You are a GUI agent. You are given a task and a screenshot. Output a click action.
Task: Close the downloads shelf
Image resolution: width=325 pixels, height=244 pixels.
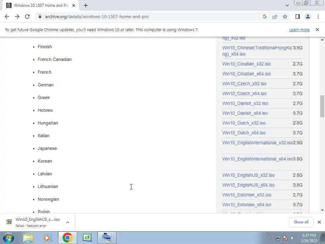(x=319, y=222)
